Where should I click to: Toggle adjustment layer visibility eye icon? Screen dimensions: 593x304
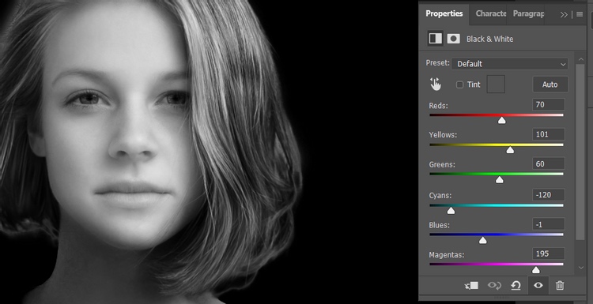click(538, 286)
